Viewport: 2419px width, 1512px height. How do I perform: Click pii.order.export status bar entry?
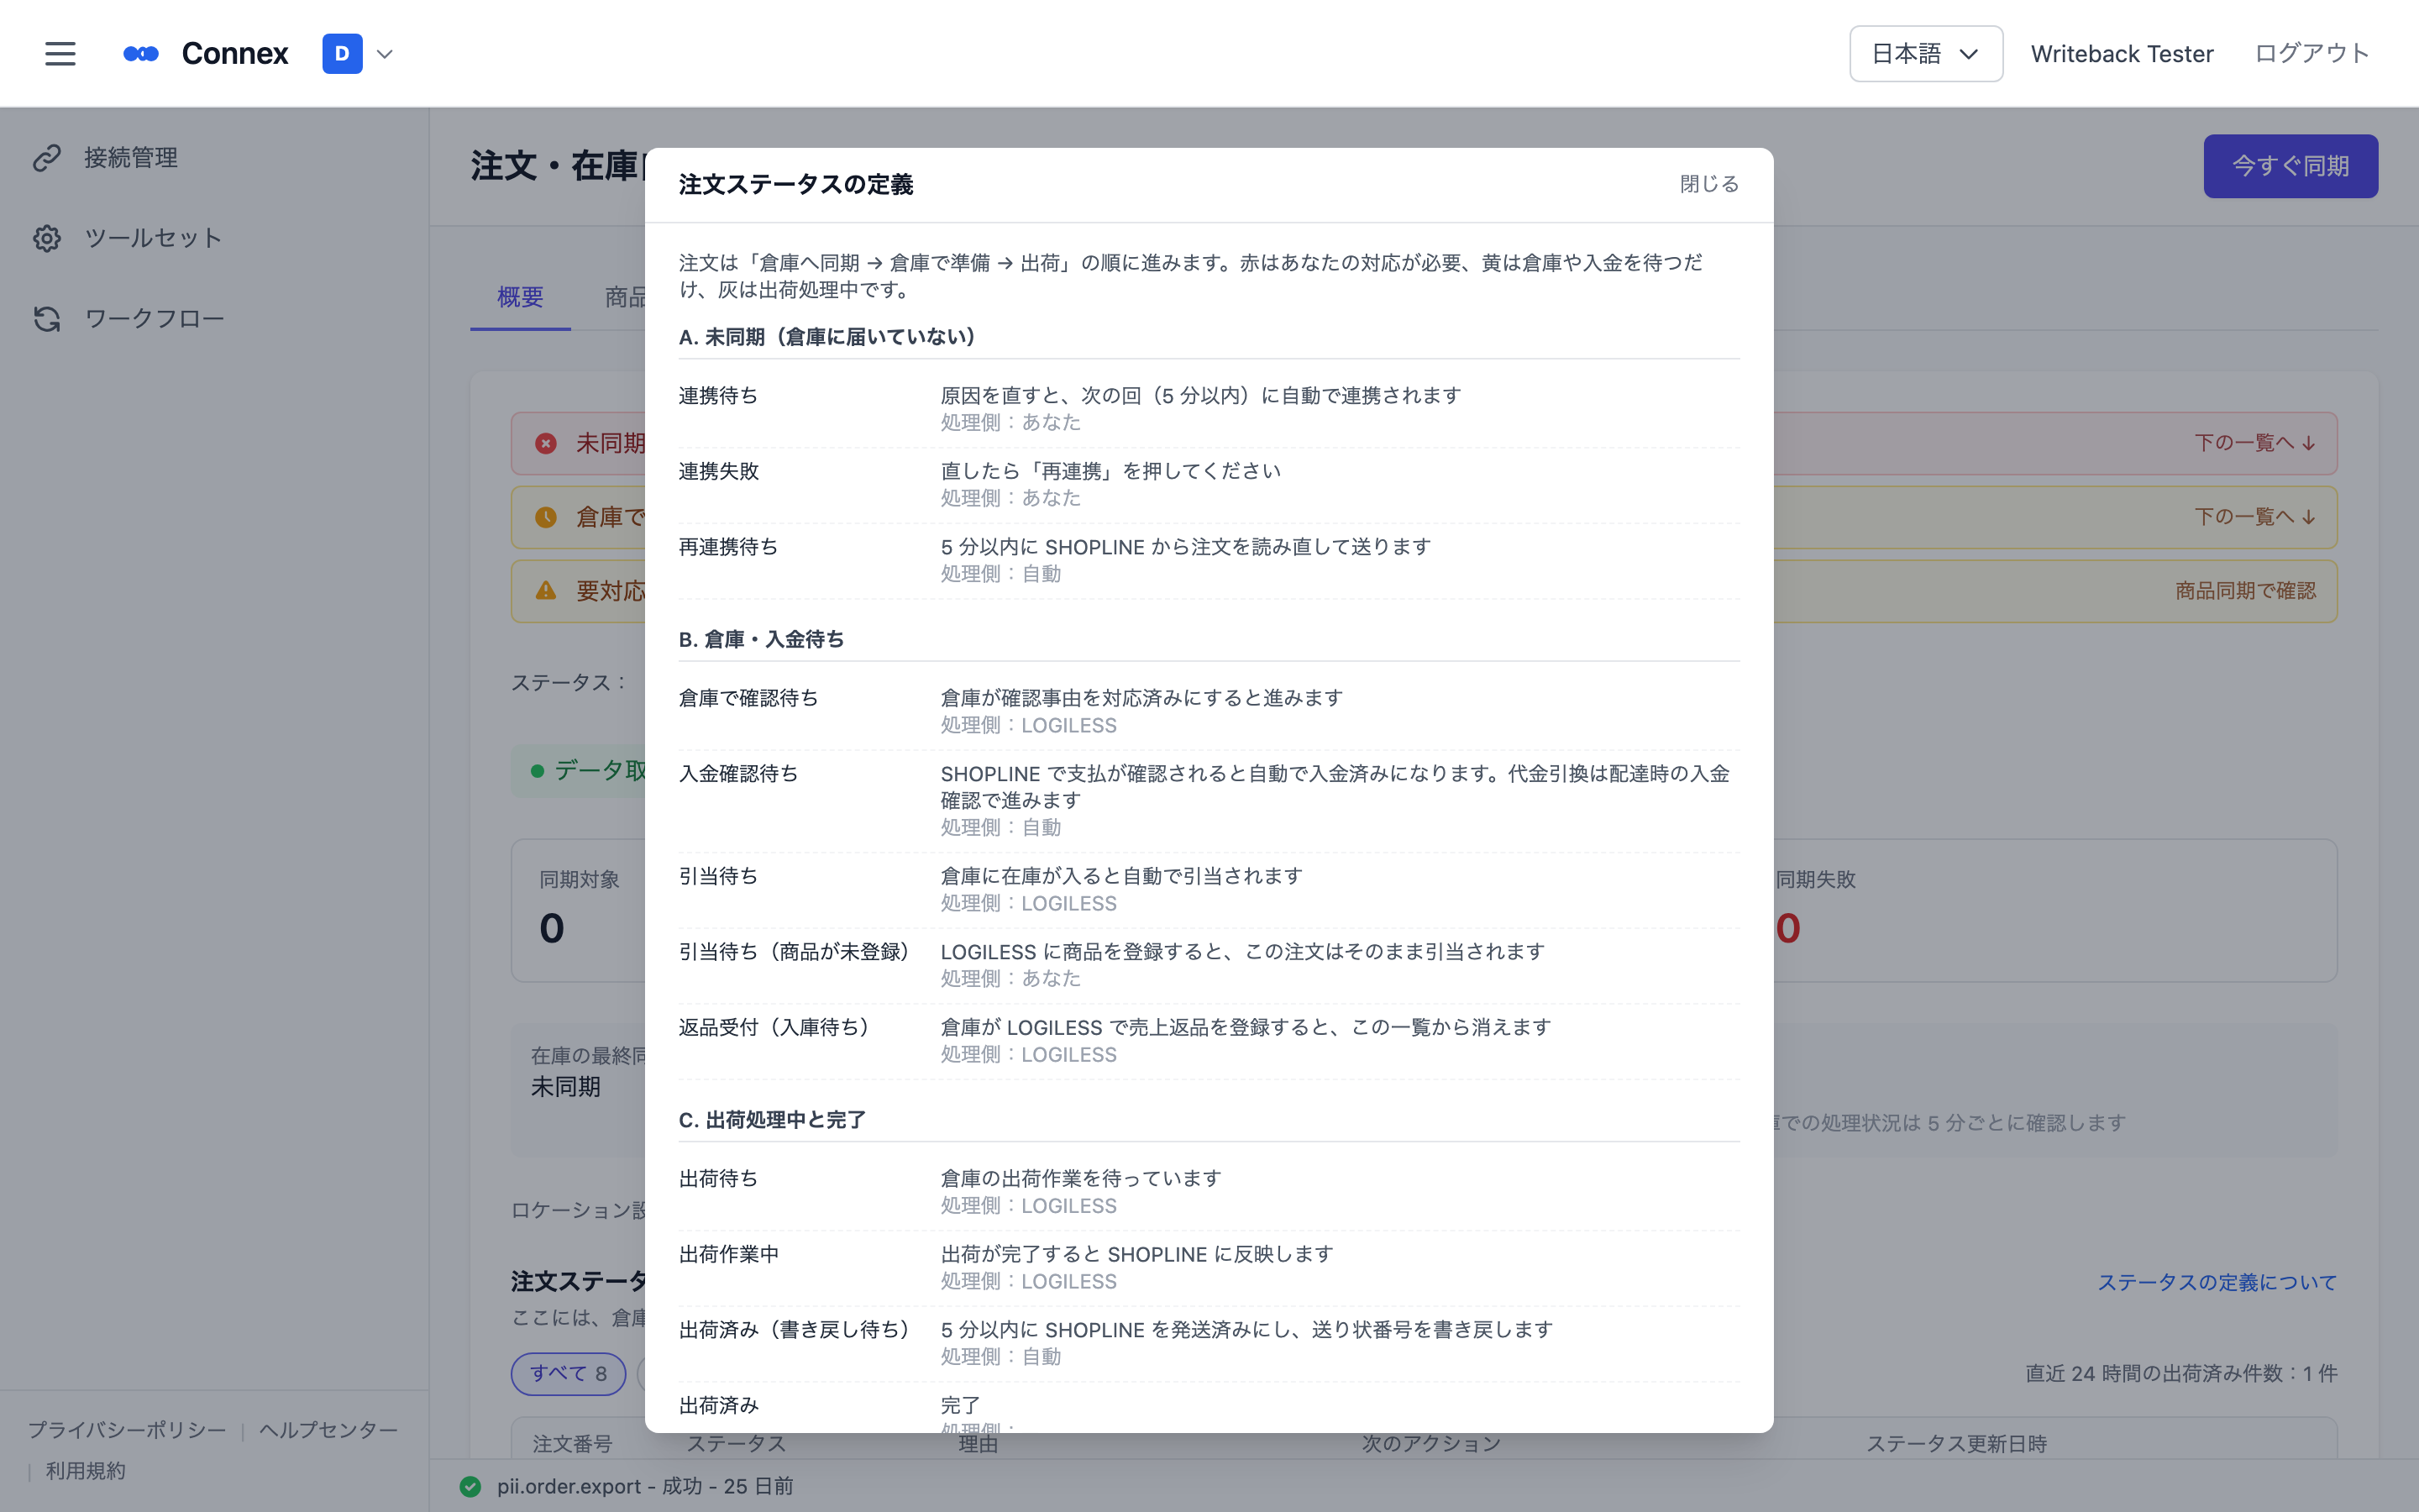click(x=645, y=1486)
